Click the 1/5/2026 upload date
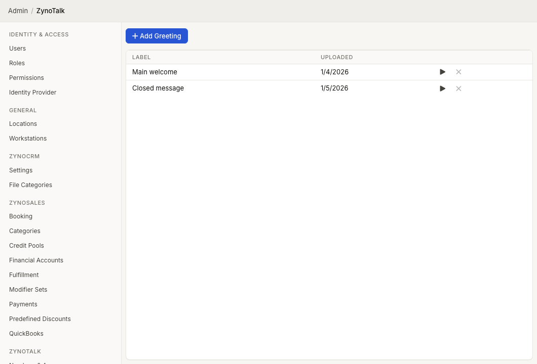Image resolution: width=537 pixels, height=364 pixels. 334,88
